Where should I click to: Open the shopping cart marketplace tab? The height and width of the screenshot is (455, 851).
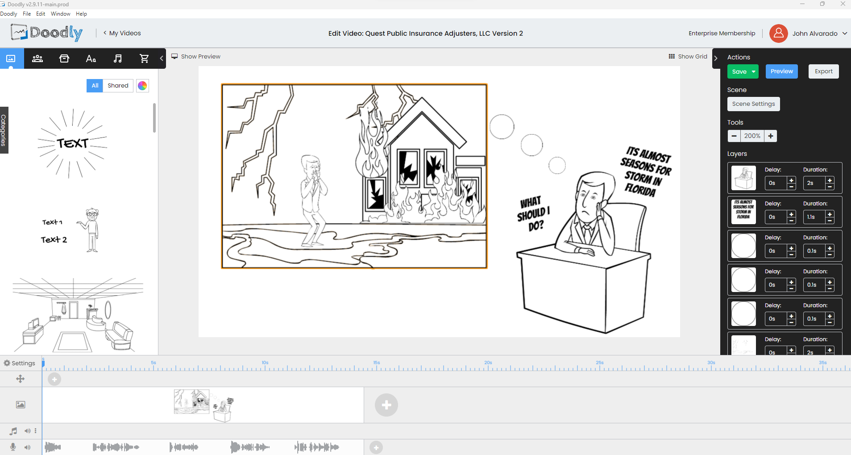(144, 58)
